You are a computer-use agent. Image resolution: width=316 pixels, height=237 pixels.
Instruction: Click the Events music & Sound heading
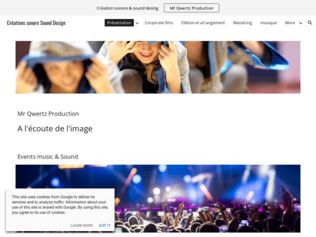[x=48, y=157]
